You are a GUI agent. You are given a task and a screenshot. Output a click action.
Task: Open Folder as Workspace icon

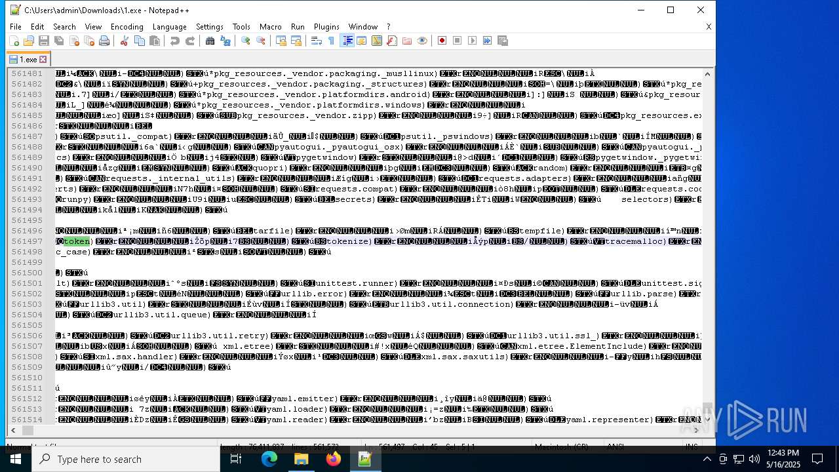click(406, 41)
